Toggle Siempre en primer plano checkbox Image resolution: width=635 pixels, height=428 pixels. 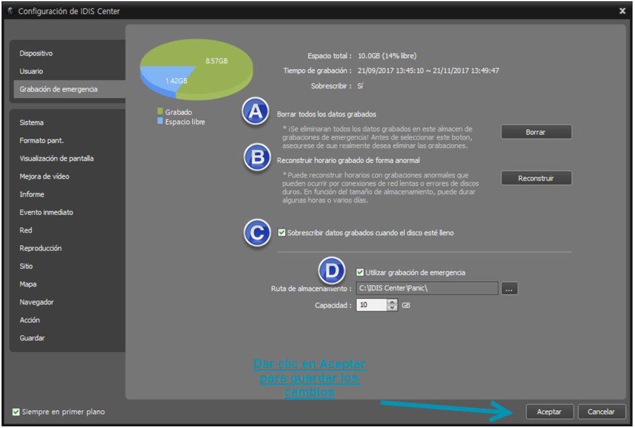[x=16, y=412]
